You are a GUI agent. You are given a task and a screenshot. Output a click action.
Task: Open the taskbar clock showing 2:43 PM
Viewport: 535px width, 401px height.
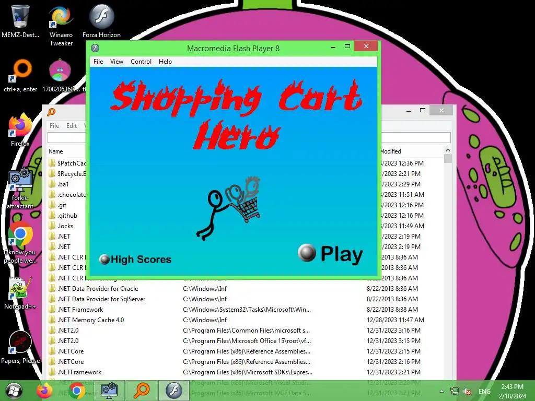512,392
